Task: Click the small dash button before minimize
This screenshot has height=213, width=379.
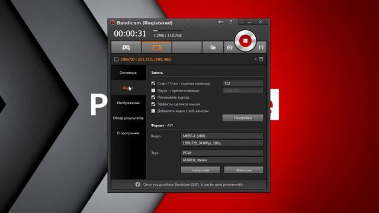Action: click(242, 22)
